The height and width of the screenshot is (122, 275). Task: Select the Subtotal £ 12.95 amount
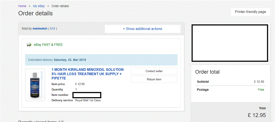(x=259, y=82)
